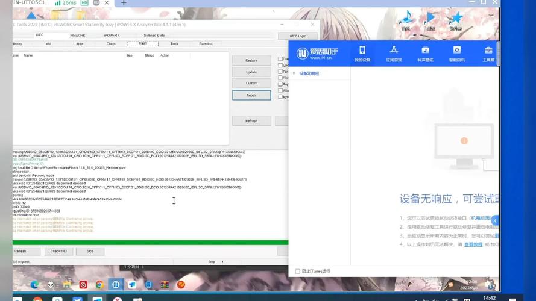Image resolution: width=536 pixels, height=301 pixels.
Task: Click the orange warning icon on the monitor illustration
Action: click(x=464, y=141)
